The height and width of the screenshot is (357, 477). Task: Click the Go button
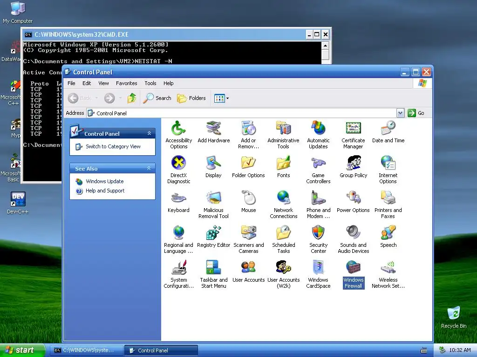click(416, 113)
